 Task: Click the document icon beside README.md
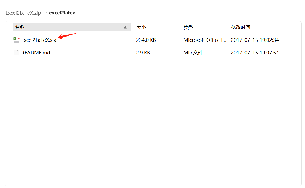[x=16, y=52]
